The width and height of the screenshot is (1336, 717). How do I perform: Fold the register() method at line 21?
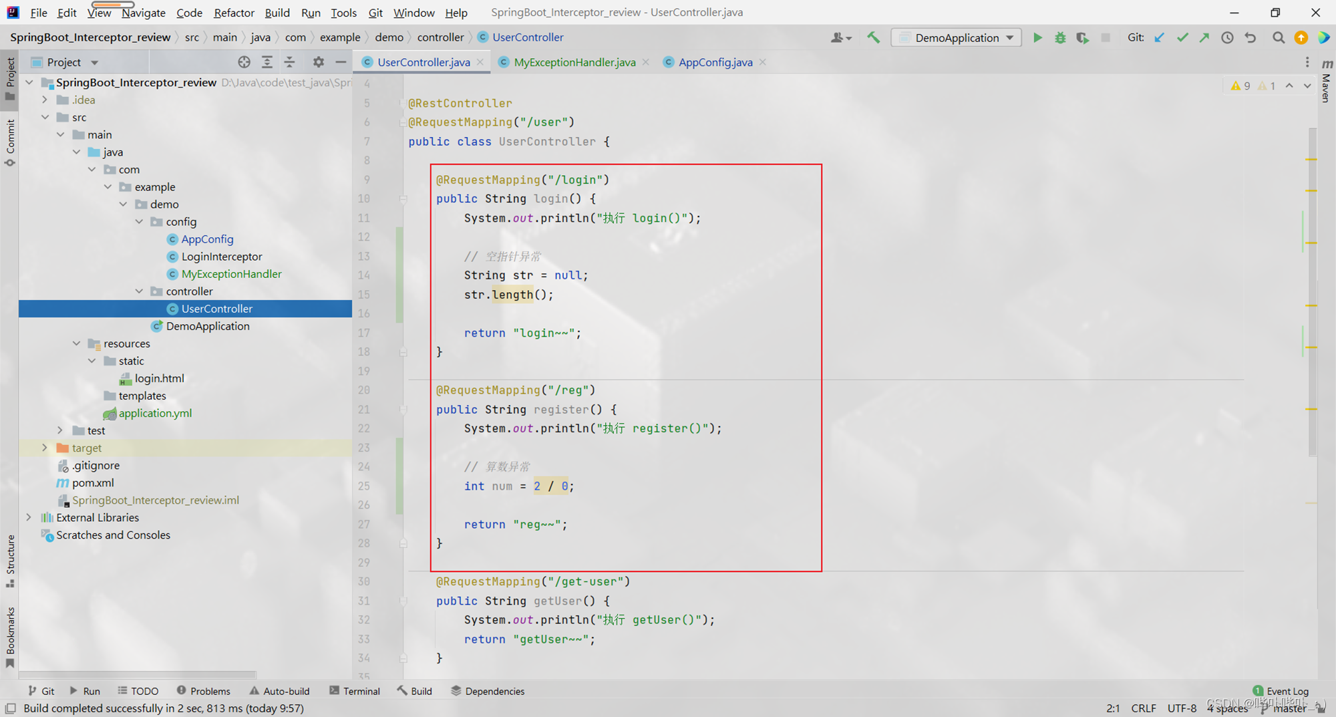pos(403,409)
